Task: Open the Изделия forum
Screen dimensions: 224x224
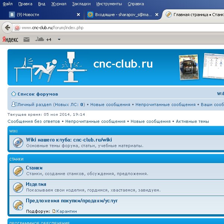Action: point(36,184)
